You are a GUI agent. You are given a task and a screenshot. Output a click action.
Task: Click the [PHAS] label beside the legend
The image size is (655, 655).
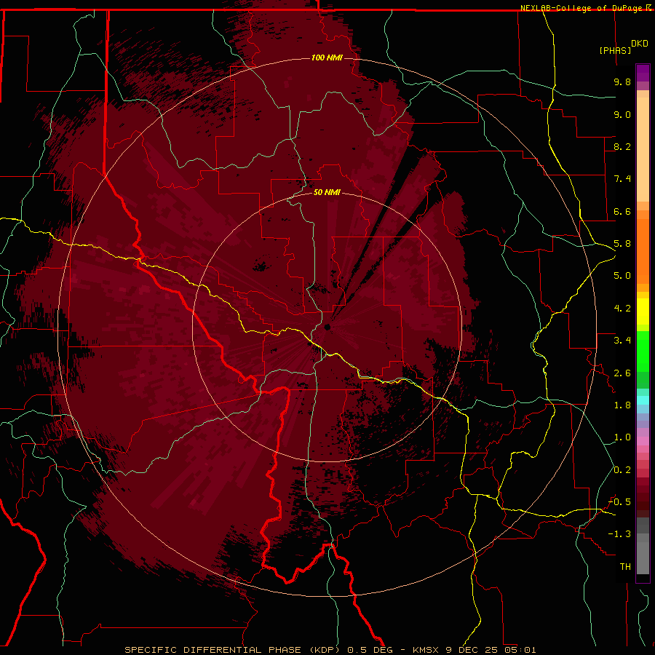coord(615,50)
